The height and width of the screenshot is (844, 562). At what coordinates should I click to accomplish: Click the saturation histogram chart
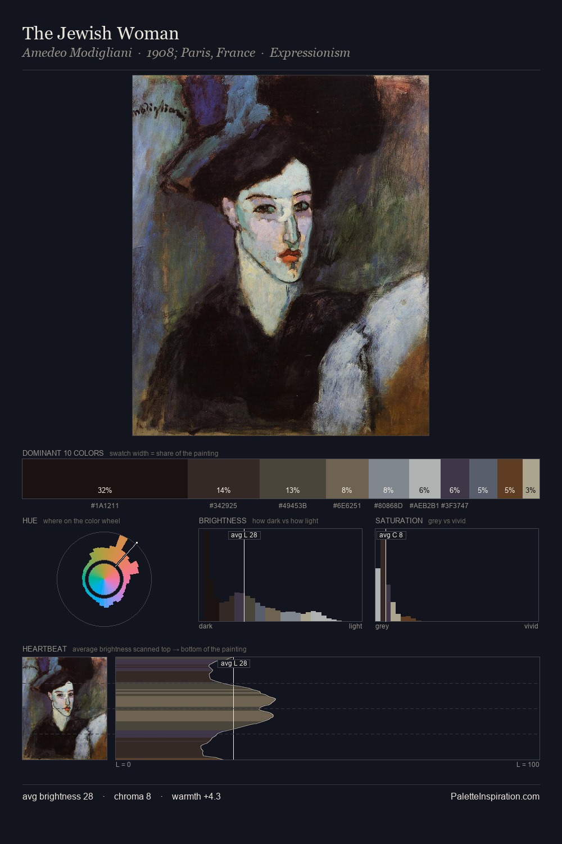(x=457, y=575)
